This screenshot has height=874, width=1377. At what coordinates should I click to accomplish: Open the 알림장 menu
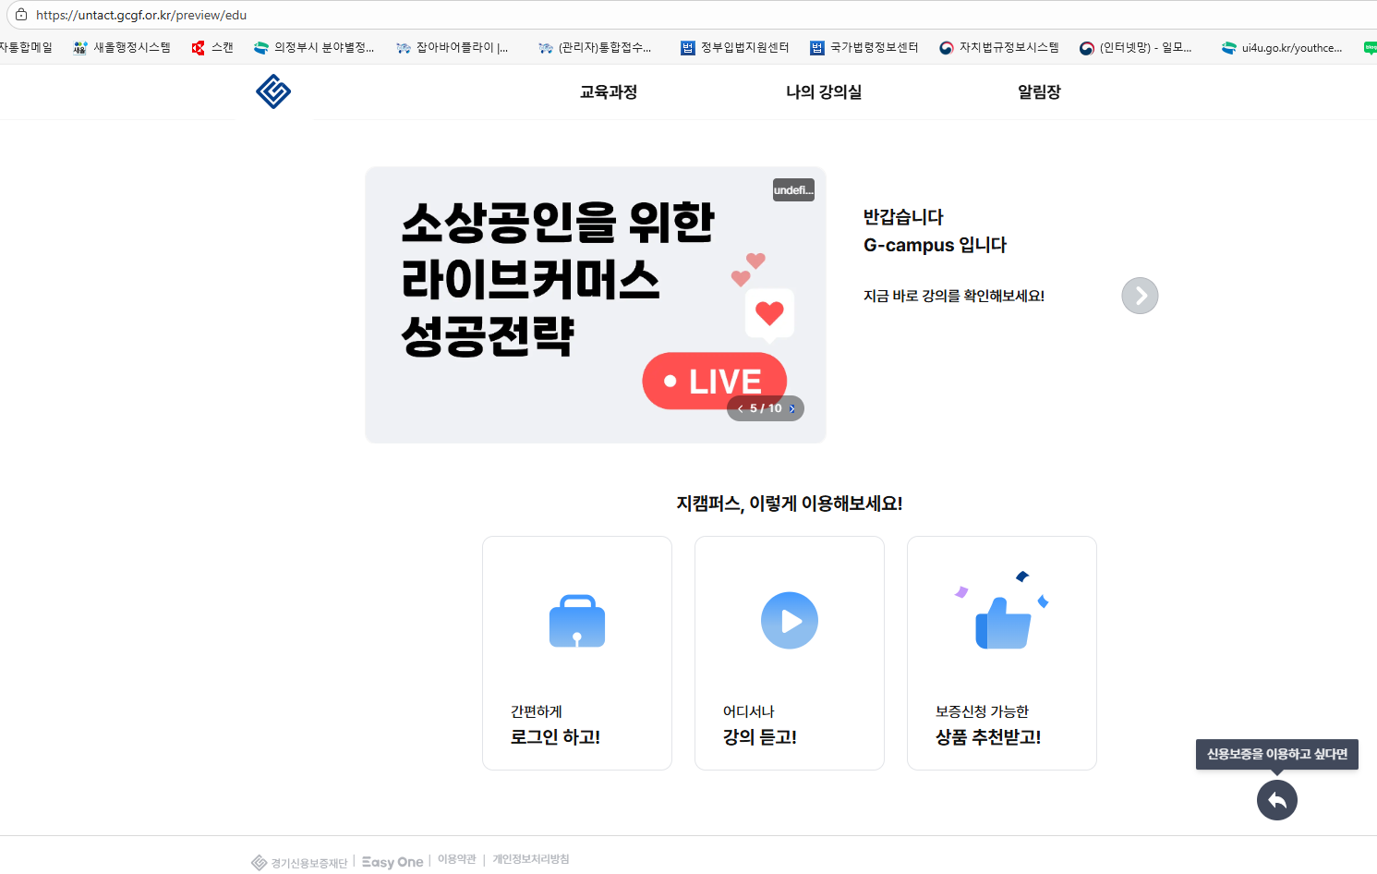pos(1039,91)
